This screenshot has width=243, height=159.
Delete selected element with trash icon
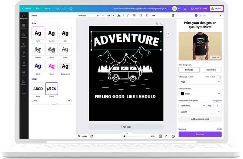pyautogui.click(x=173, y=15)
